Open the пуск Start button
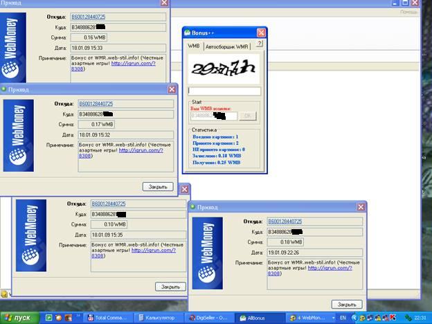The width and height of the screenshot is (432, 324). [20, 318]
